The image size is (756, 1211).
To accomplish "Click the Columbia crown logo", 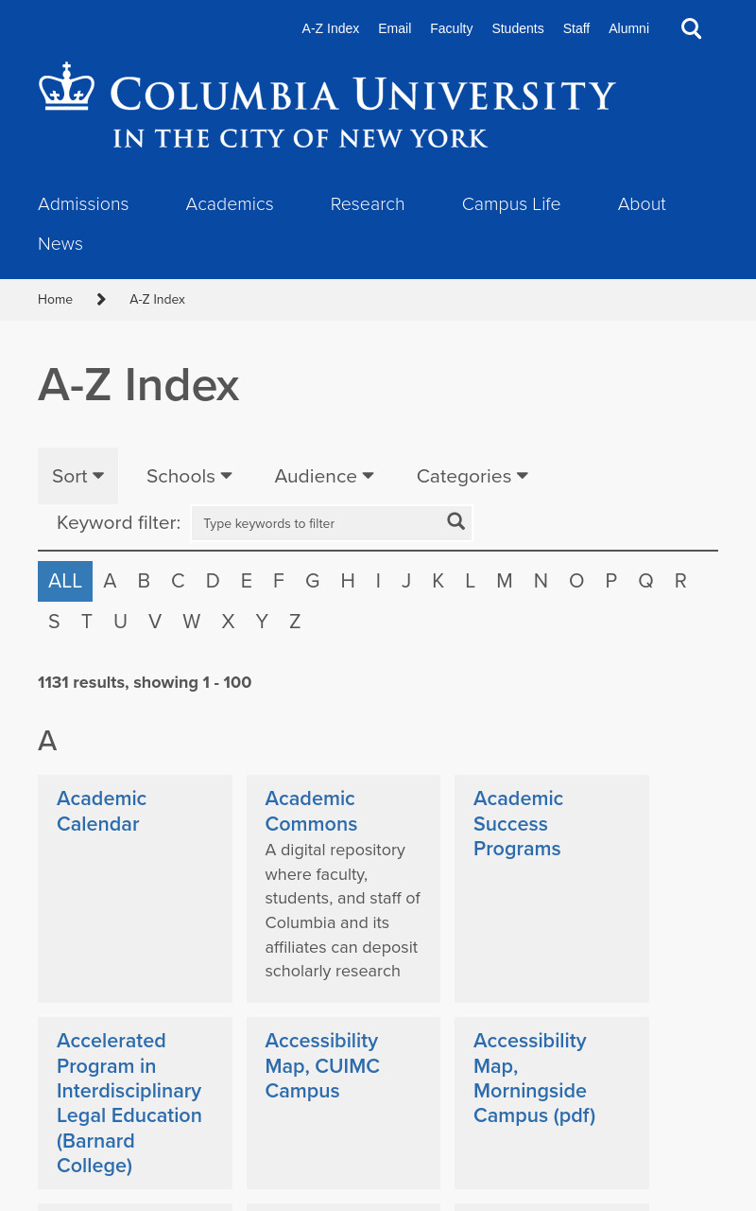I will pyautogui.click(x=67, y=87).
